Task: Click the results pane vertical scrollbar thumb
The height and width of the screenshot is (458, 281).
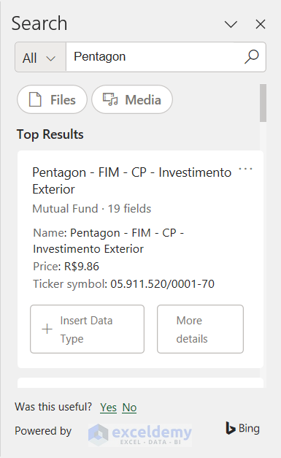Action: [263, 103]
